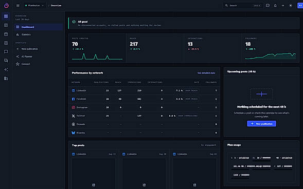Open notifications bell
The width and height of the screenshot is (303, 189).
click(x=275, y=6)
